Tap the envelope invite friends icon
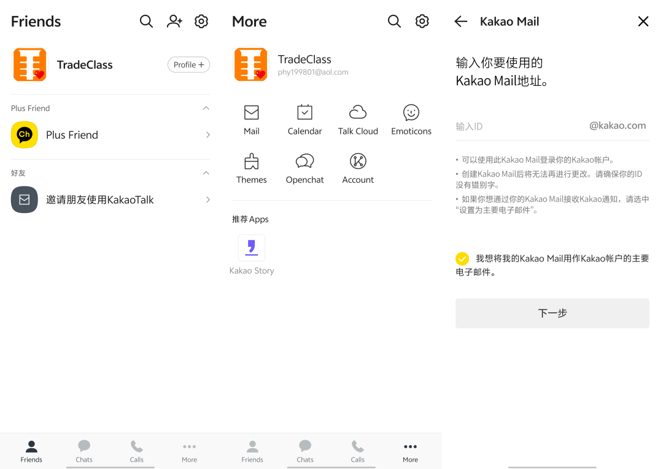 25,200
